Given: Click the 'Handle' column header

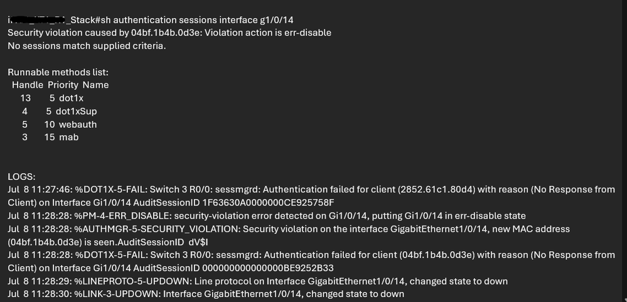Looking at the screenshot, I should point(27,85).
